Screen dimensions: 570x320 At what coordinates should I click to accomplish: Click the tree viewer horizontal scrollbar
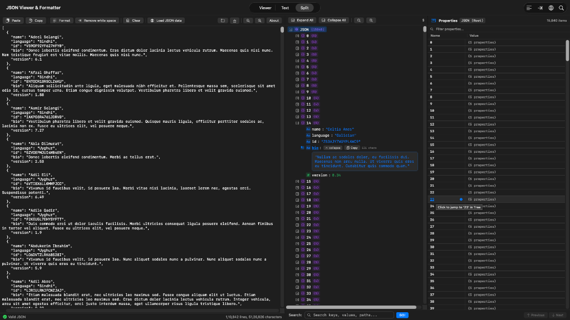tap(351, 307)
